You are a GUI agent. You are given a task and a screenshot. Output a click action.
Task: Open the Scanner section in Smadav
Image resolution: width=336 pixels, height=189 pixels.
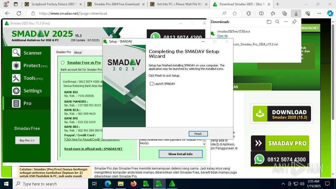tap(27, 53)
